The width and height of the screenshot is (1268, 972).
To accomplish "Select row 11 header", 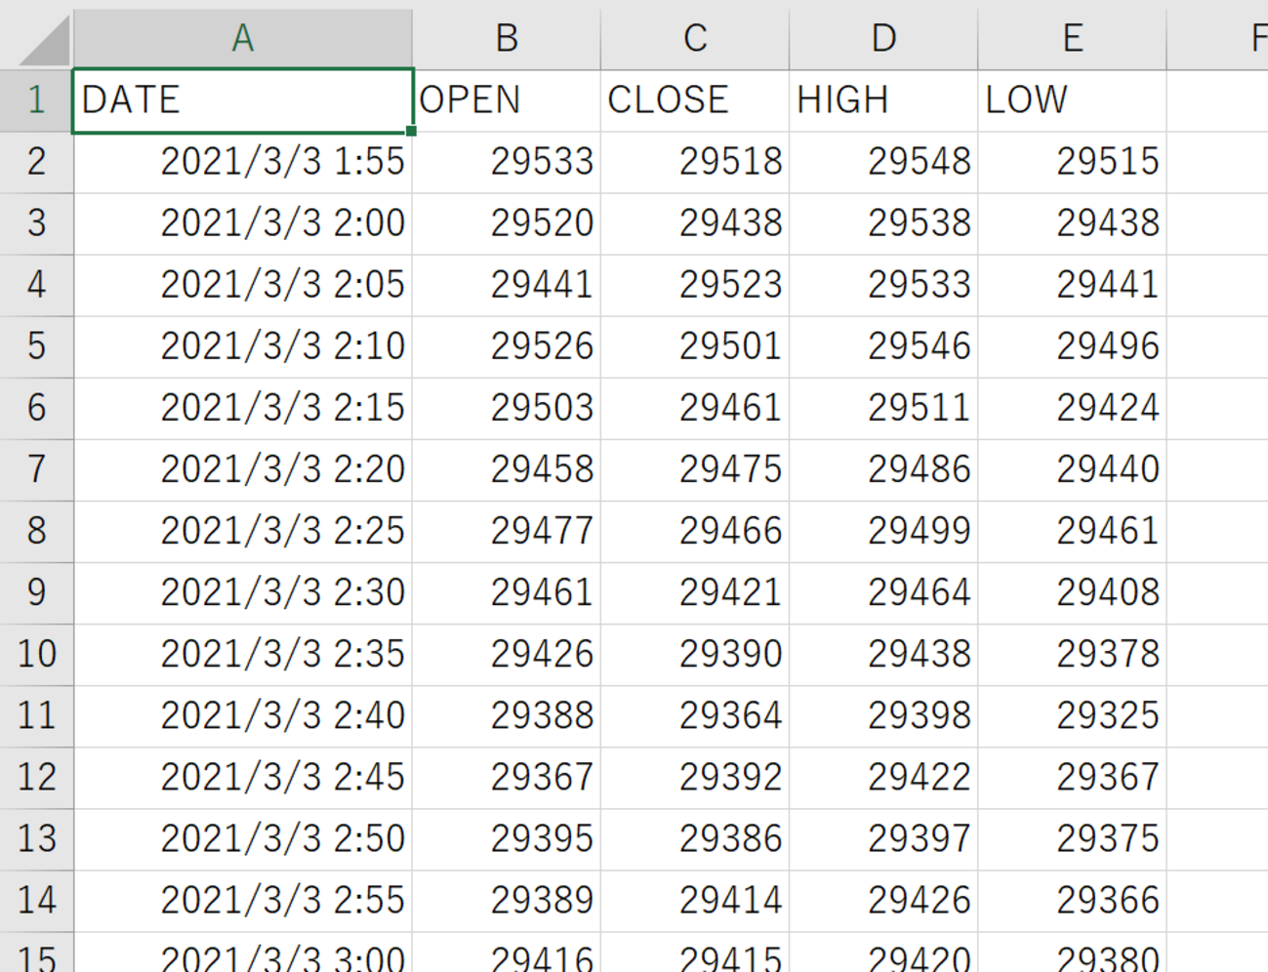I will click(x=37, y=715).
